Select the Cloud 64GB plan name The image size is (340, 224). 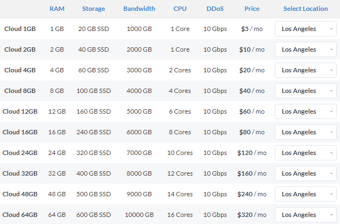20,215
